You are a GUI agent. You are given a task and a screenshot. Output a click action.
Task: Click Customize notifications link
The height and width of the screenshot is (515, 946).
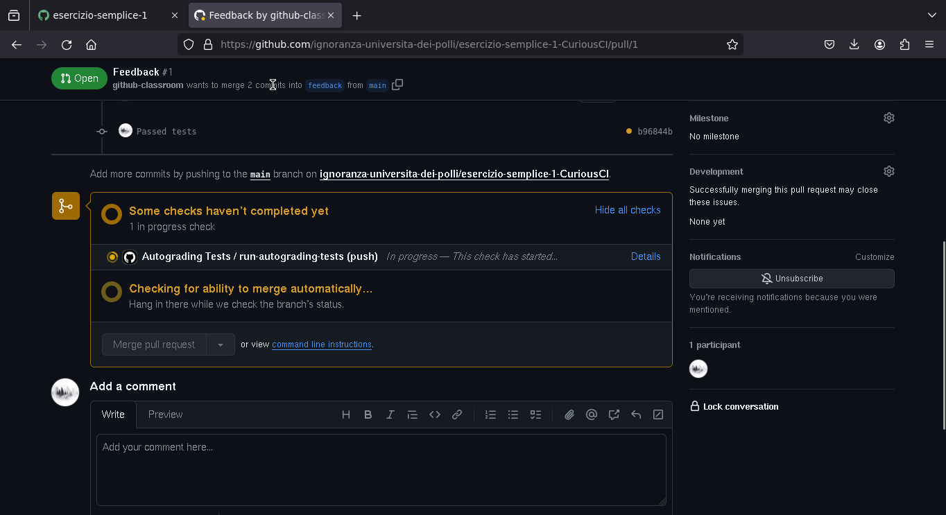[x=875, y=257]
